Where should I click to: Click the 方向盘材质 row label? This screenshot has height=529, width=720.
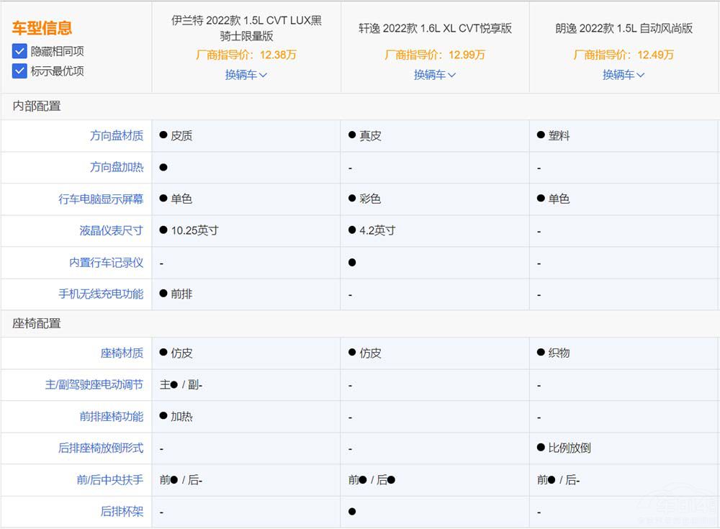coord(117,135)
